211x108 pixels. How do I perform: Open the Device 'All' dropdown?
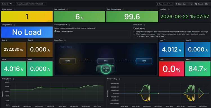point(12,4)
